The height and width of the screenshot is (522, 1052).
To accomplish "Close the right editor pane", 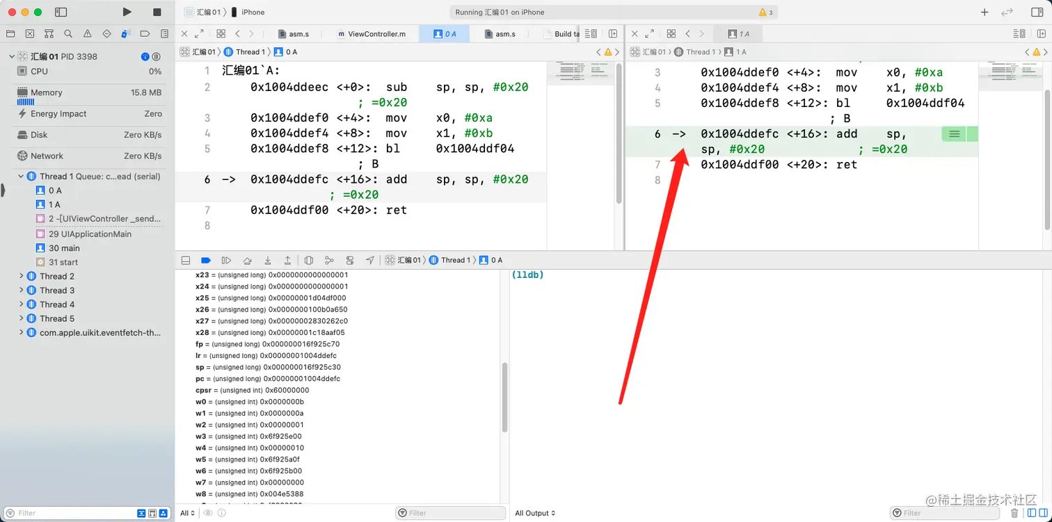I will coord(635,33).
